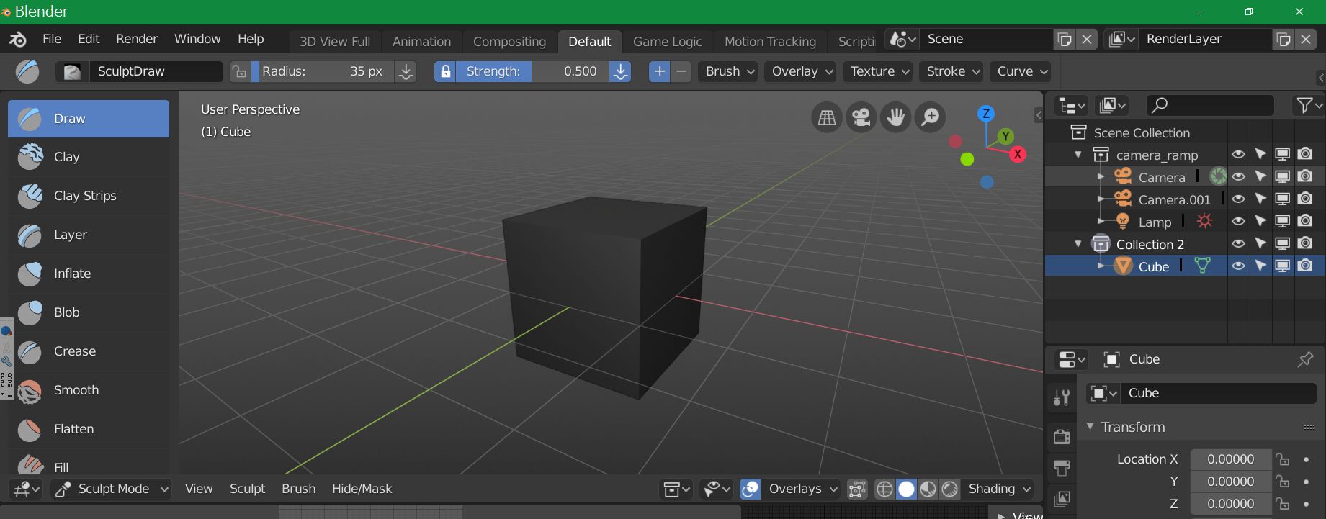The width and height of the screenshot is (1326, 519).
Task: Open the Brush dropdown in header
Action: (x=729, y=71)
